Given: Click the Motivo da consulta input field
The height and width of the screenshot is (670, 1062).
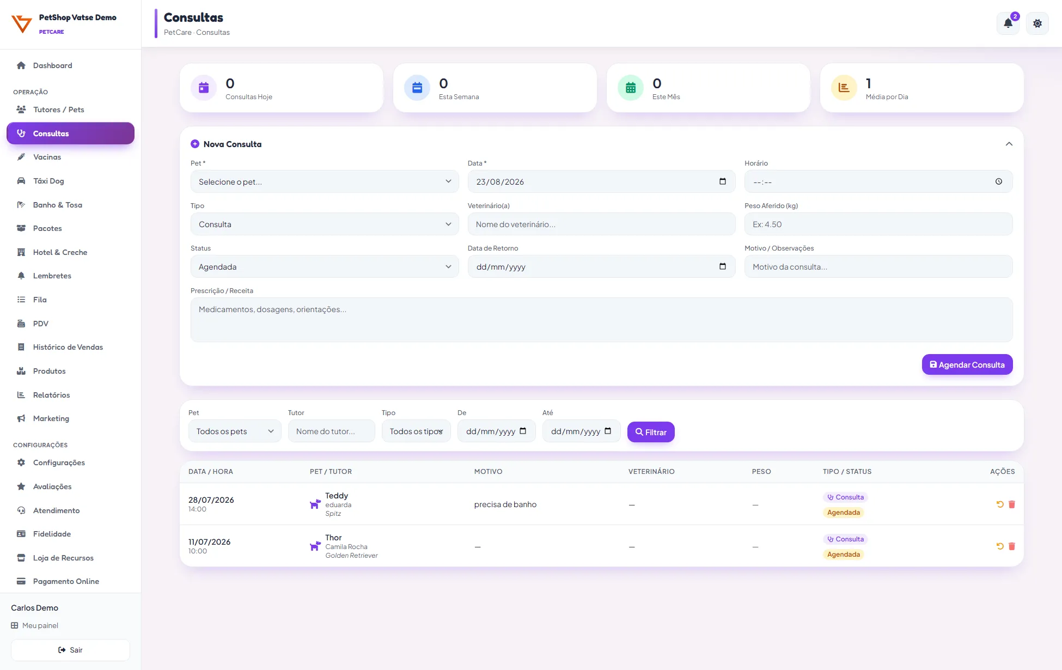Looking at the screenshot, I should click(x=878, y=266).
